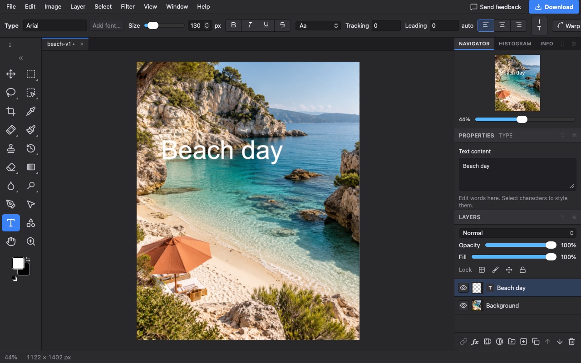Open the Arial font family selector
This screenshot has width=581, height=363.
click(x=54, y=25)
